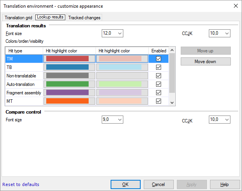Click the Move down button

206,62
